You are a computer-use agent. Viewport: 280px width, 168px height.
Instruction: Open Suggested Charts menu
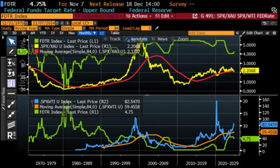tap(99, 16)
